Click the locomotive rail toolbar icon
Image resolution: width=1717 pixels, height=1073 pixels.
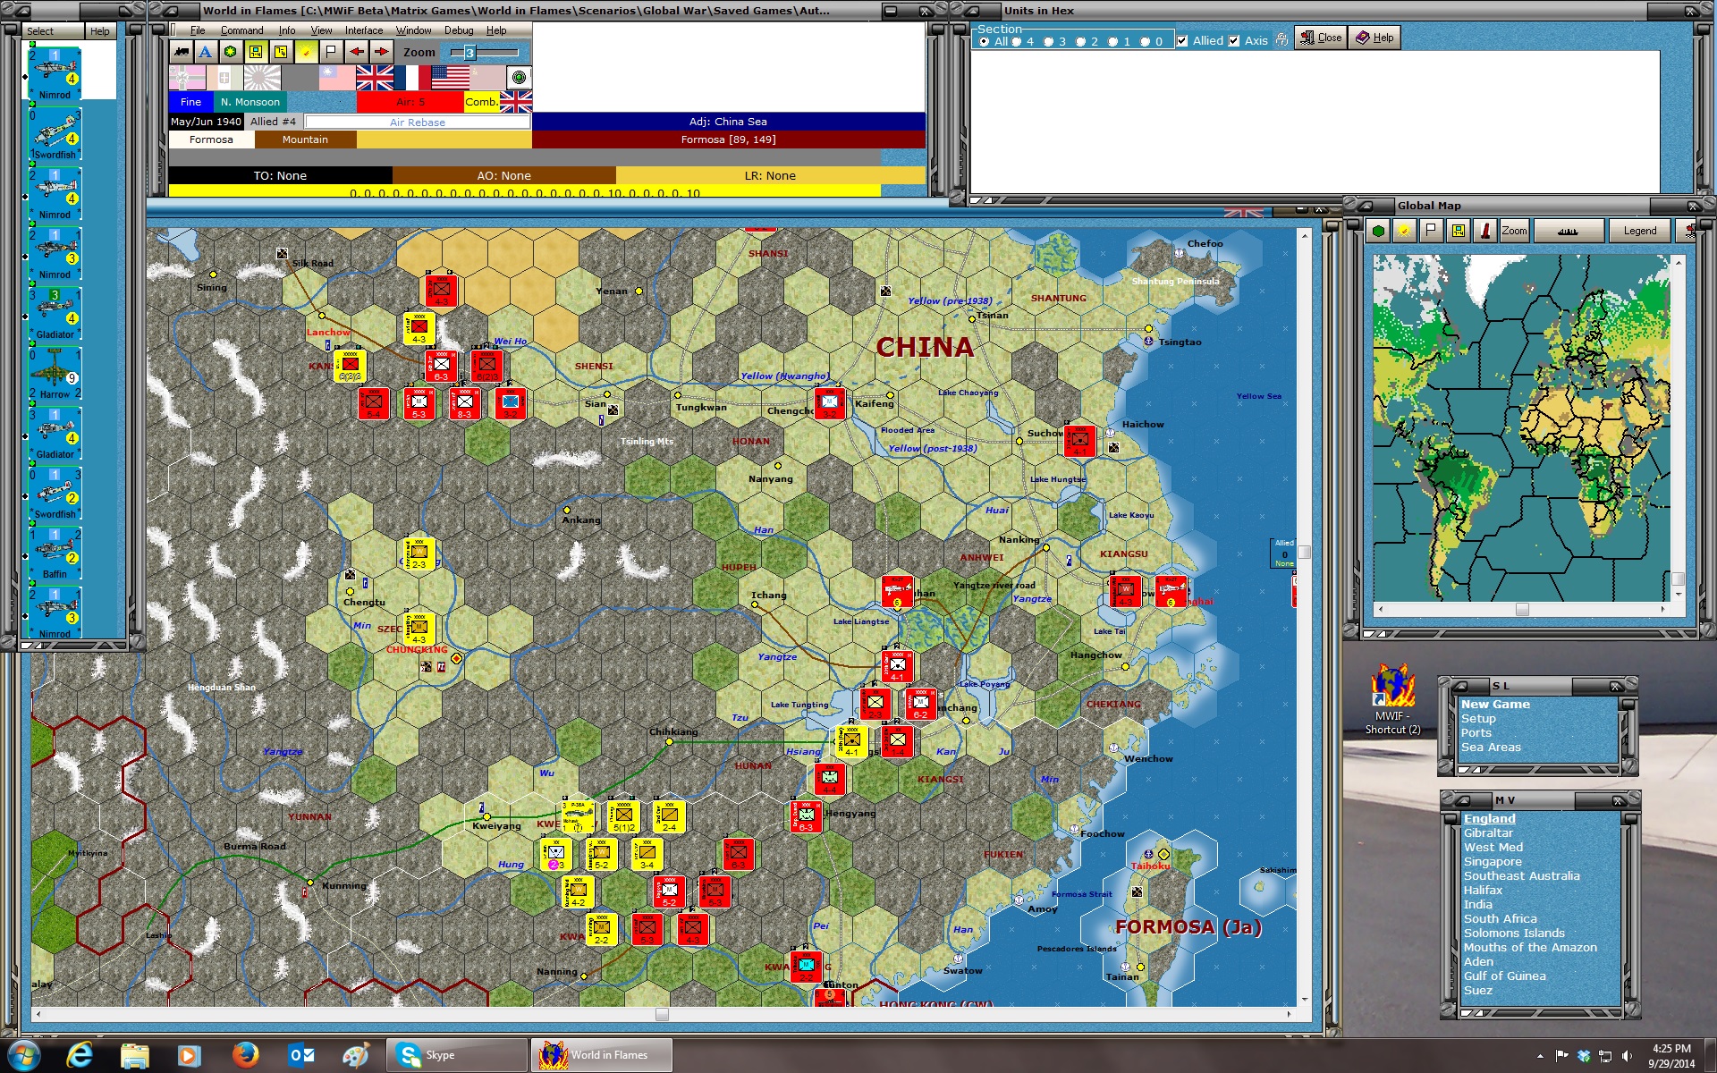[x=182, y=52]
